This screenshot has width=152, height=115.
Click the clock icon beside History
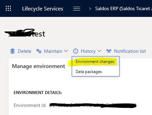76,51
